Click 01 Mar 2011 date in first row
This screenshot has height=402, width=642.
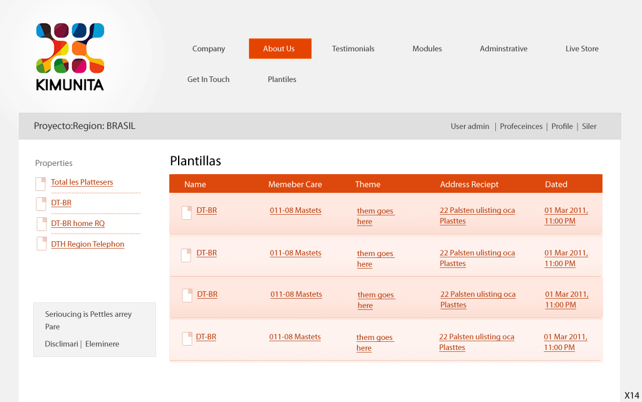[566, 215]
